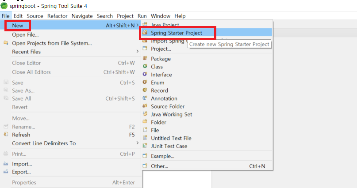Viewport: 357px width, 188px height.
Task: Choose Record in New submenu
Action: tap(207, 90)
